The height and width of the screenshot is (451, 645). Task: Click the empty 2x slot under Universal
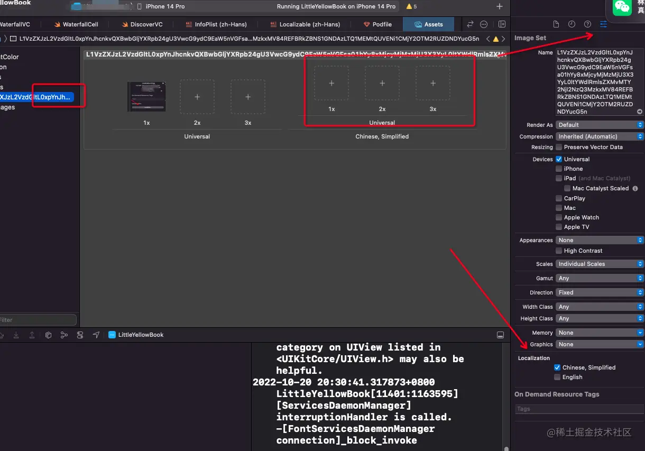[197, 97]
